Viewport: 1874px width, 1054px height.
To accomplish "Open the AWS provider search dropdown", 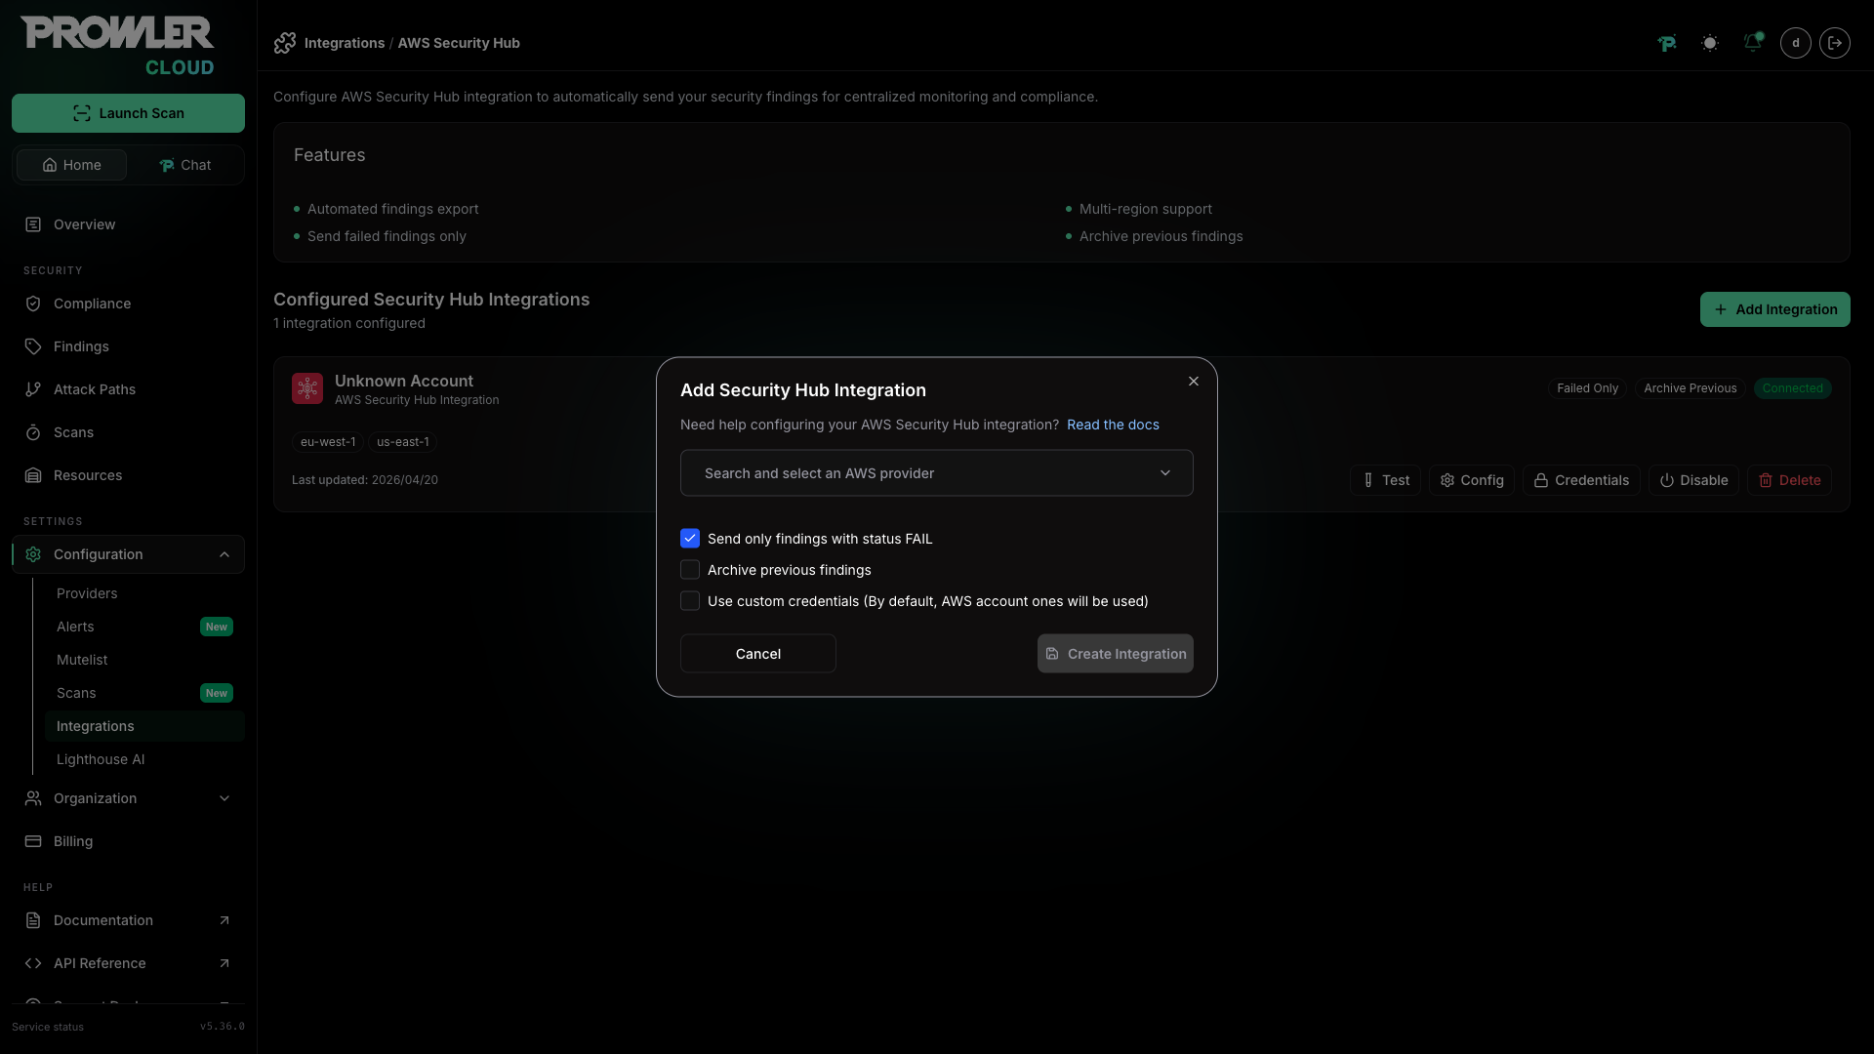I will (x=937, y=473).
